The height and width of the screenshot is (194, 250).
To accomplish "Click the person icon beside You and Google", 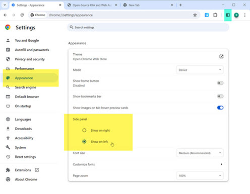I will click(x=8, y=40).
